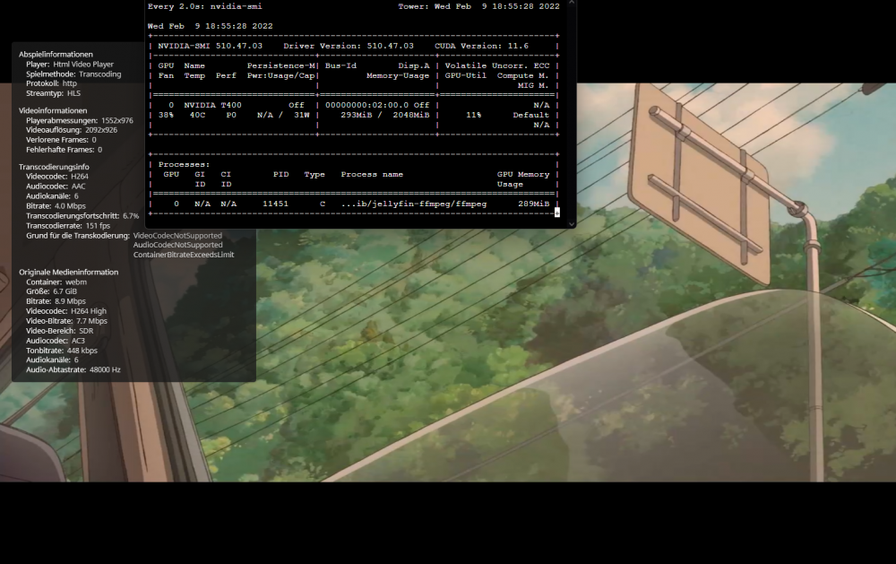
Task: Click 'Transcodierrate: 151 fps' line
Action: [x=68, y=225]
